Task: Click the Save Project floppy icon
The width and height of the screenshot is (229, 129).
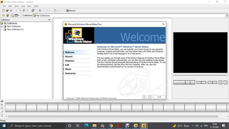Action: [x=11, y=10]
